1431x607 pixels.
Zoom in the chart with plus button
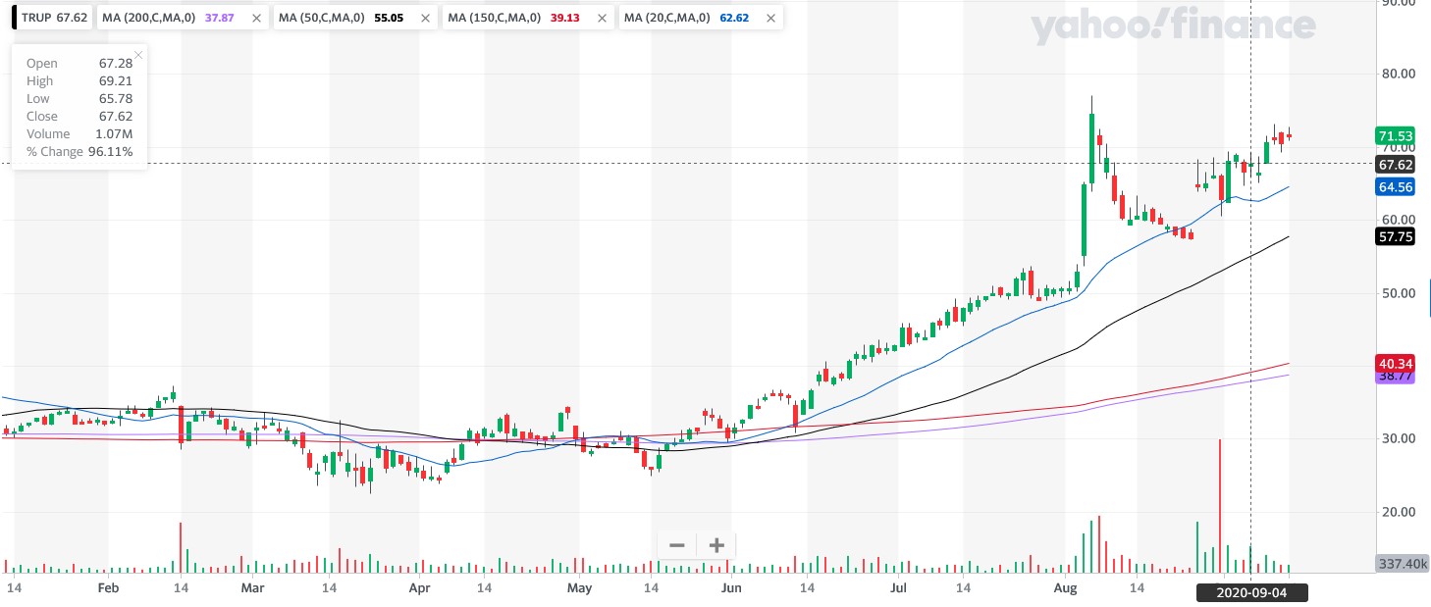pos(716,546)
